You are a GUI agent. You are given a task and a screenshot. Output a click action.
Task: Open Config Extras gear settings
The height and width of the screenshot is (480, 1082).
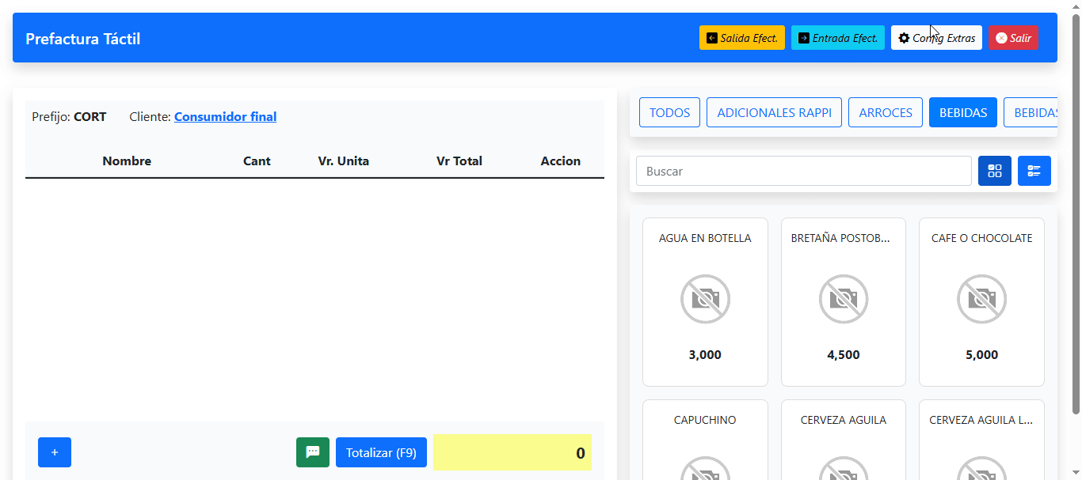pyautogui.click(x=935, y=38)
